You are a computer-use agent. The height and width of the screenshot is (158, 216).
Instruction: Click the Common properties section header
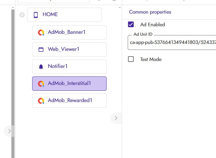(x=150, y=12)
